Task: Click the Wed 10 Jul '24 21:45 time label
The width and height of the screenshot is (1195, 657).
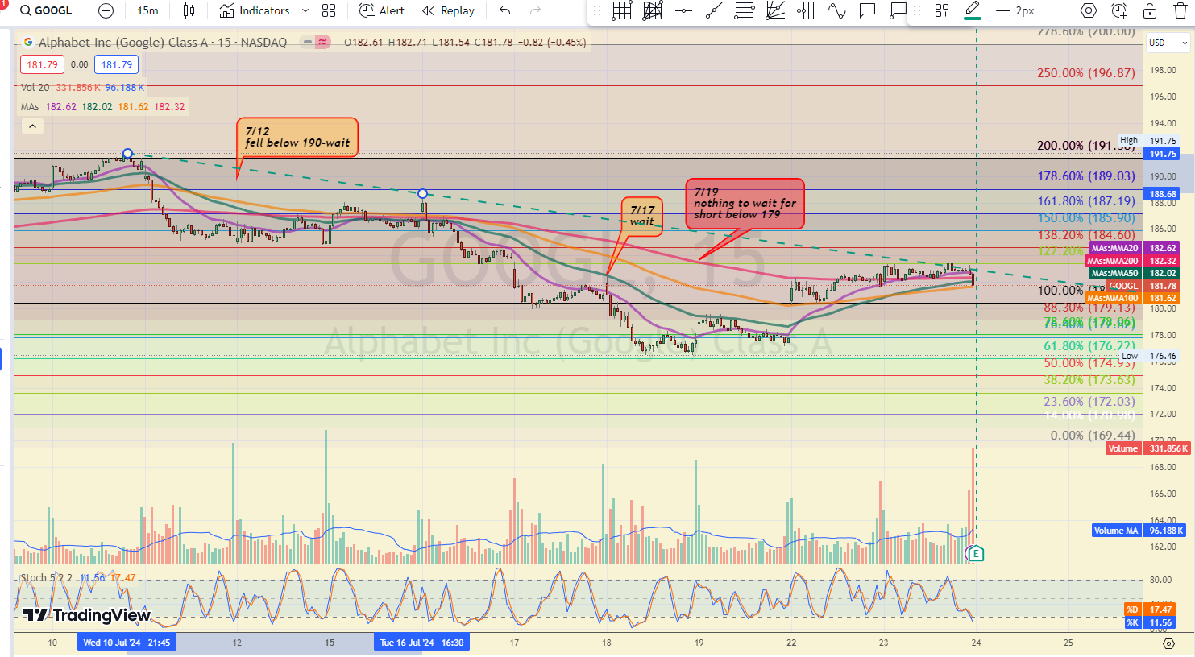Action: click(127, 643)
